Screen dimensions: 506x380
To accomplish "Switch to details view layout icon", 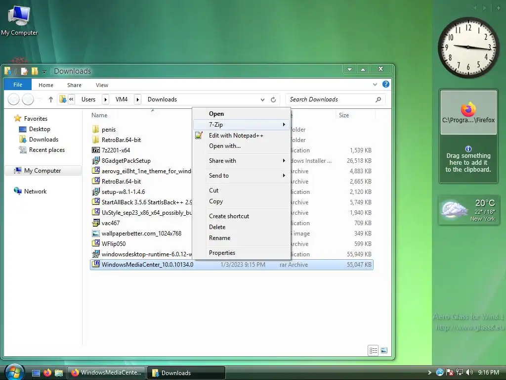I will click(374, 351).
